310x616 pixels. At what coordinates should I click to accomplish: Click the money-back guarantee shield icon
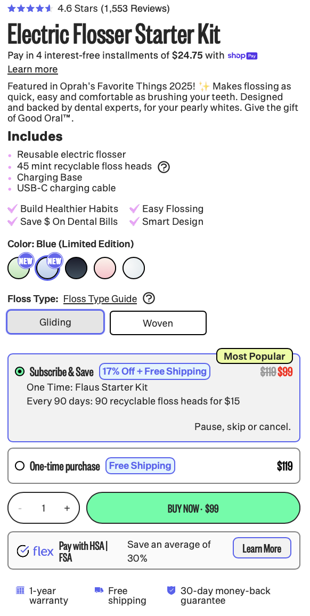click(171, 590)
